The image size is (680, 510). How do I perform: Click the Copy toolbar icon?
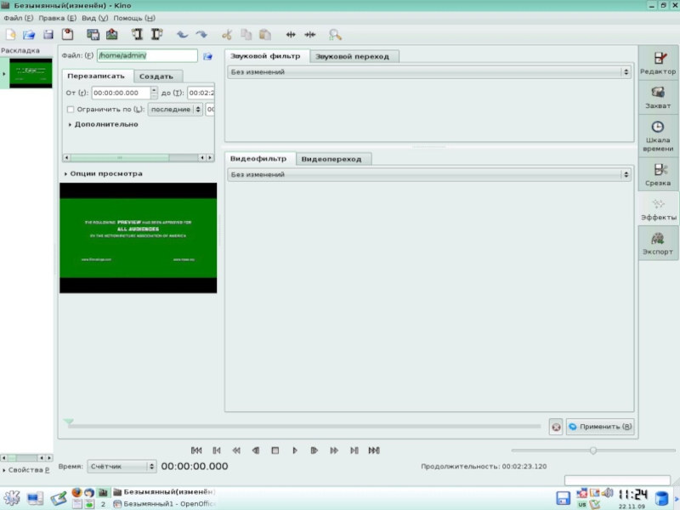[x=246, y=34]
